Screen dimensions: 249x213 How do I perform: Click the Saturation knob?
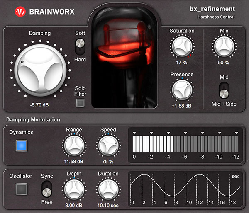point(182,47)
